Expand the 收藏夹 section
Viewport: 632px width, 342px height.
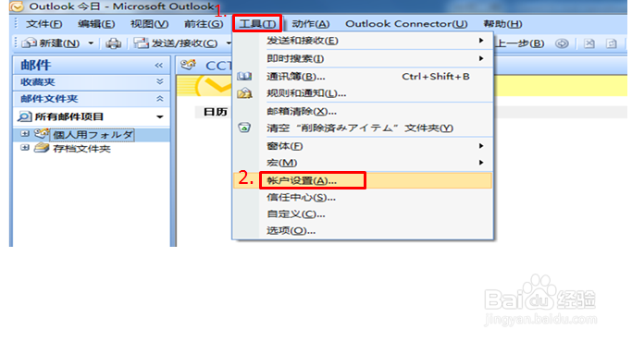tap(159, 81)
